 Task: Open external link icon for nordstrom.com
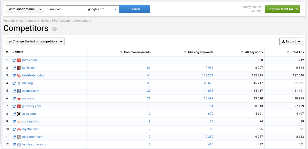pos(14,137)
